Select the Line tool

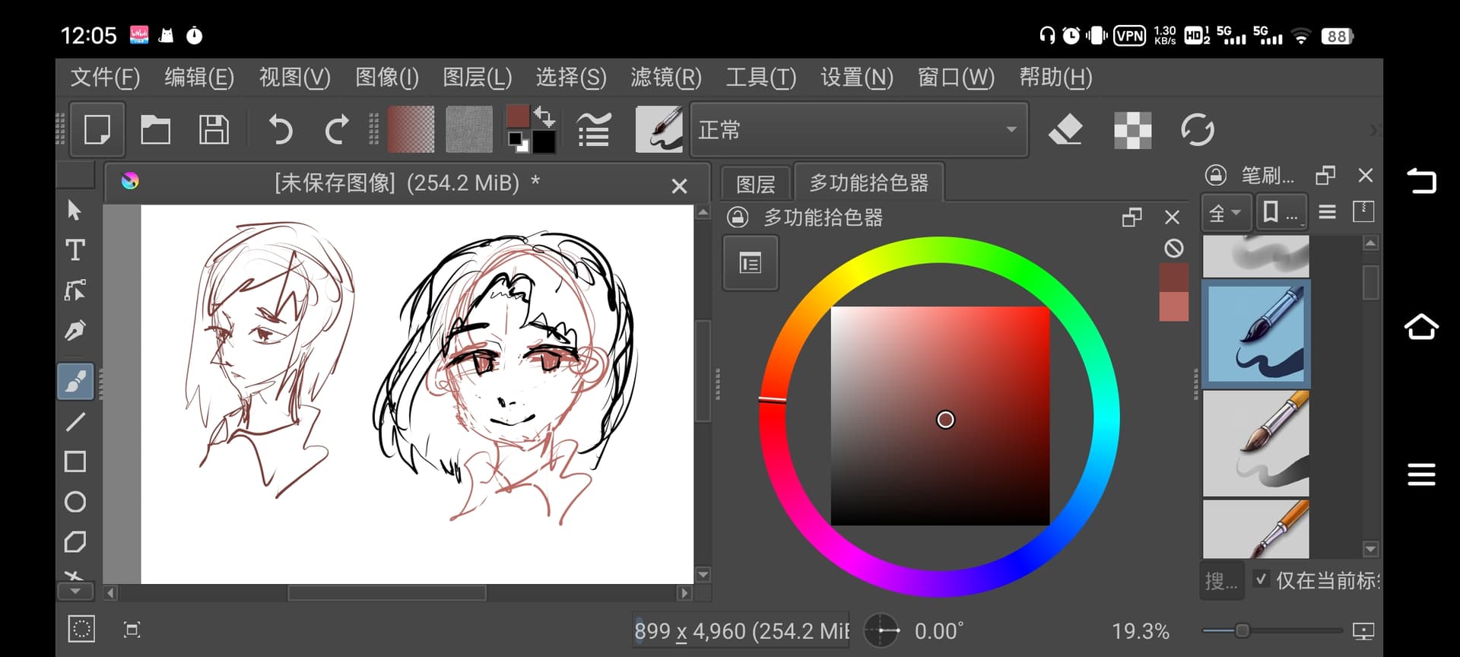pyautogui.click(x=75, y=421)
